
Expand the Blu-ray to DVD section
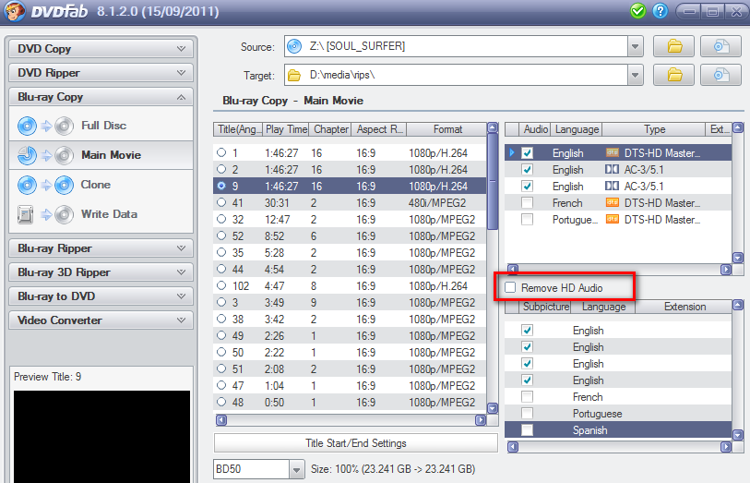coord(101,296)
